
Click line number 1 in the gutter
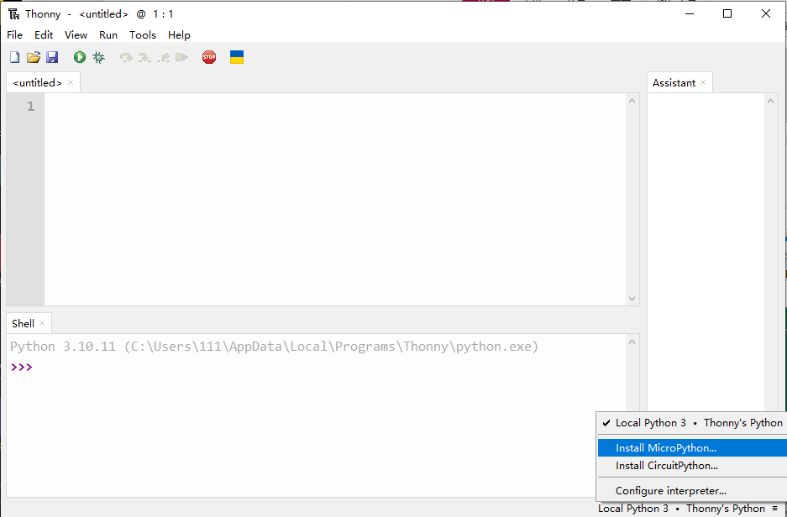coord(30,107)
